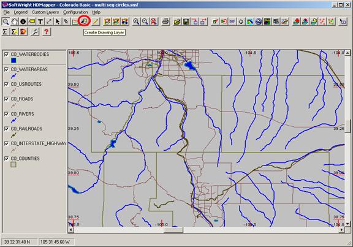Open the File menu

click(x=7, y=12)
